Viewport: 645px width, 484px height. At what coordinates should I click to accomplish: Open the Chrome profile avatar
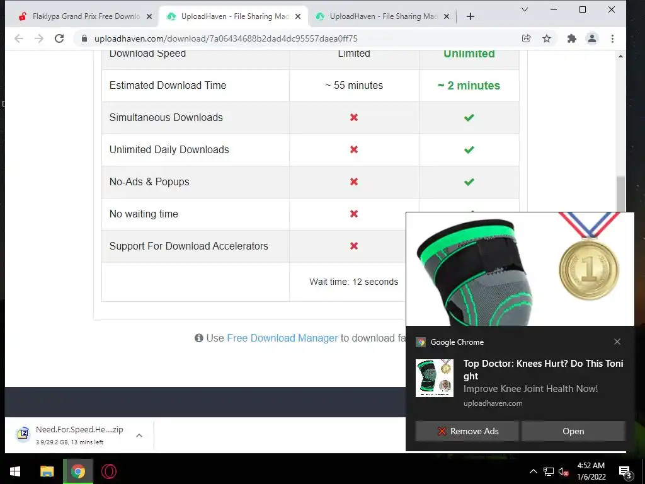point(592,38)
